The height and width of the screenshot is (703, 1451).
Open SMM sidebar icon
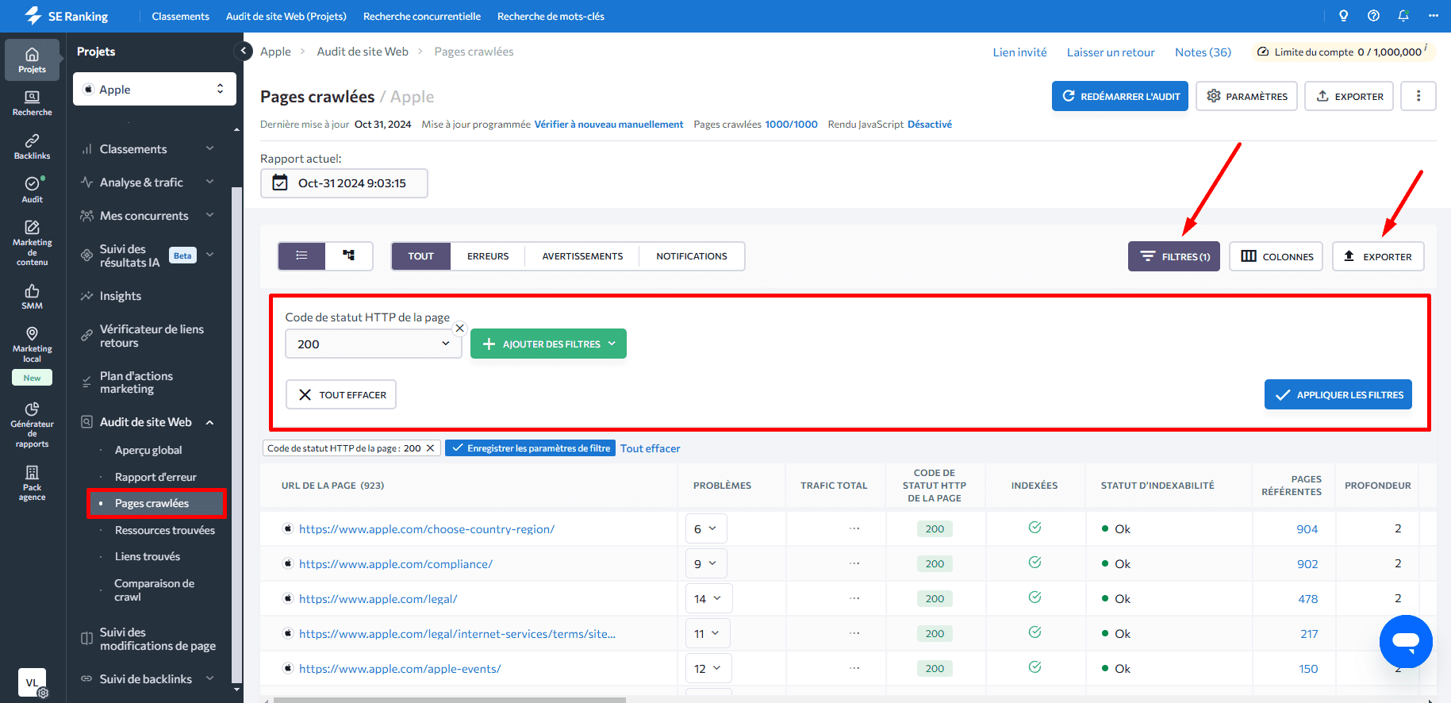click(32, 296)
